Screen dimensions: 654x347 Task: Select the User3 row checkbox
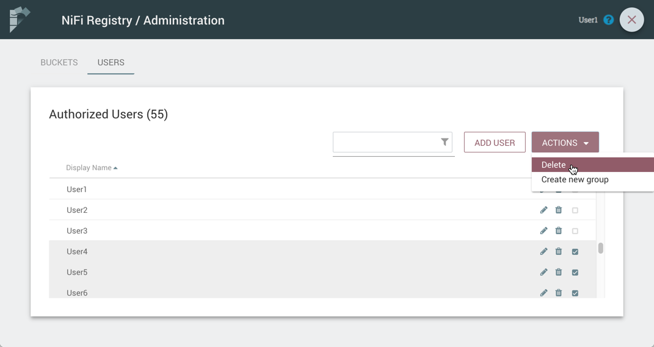point(575,231)
